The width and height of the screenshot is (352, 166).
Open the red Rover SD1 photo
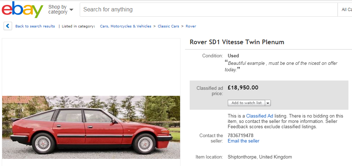coord(91,127)
